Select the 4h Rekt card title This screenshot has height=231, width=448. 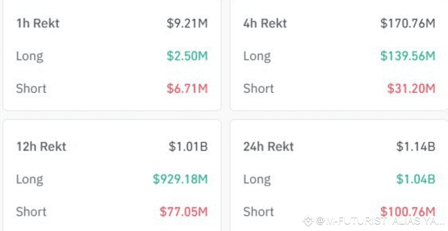coord(265,23)
